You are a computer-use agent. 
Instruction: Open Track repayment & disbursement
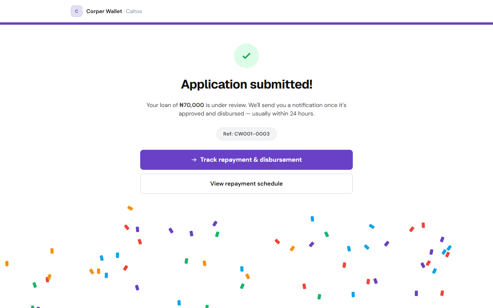click(x=246, y=160)
